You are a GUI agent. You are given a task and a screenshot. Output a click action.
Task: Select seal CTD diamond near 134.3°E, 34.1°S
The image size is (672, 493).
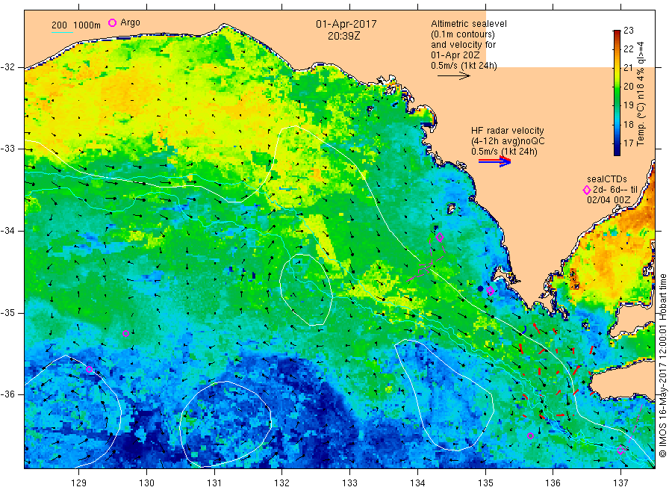[440, 237]
